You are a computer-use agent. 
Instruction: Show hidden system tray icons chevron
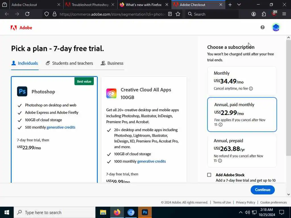tap(240, 212)
